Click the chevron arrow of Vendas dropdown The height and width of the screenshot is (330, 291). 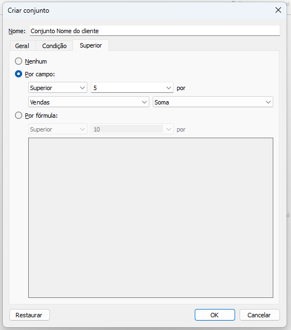pyautogui.click(x=144, y=102)
